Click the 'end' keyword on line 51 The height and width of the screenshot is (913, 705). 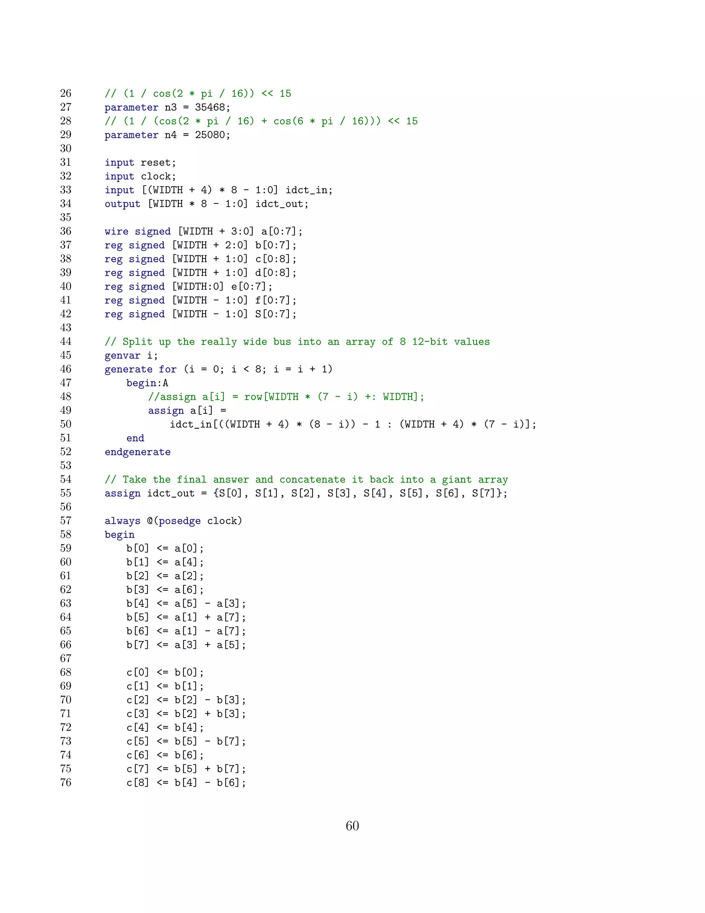(x=135, y=438)
